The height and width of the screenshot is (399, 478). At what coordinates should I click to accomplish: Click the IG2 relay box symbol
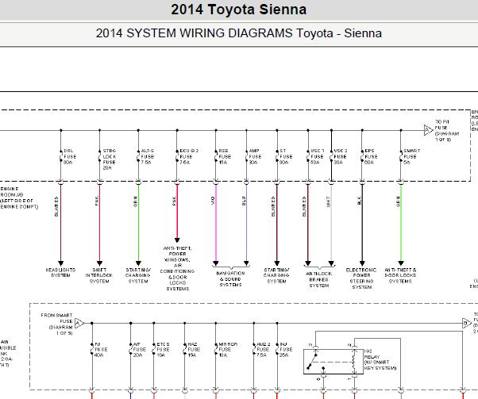333,362
